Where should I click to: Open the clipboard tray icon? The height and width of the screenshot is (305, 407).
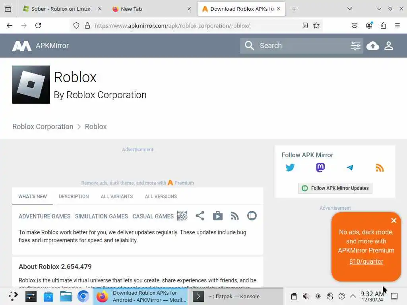[x=294, y=296]
